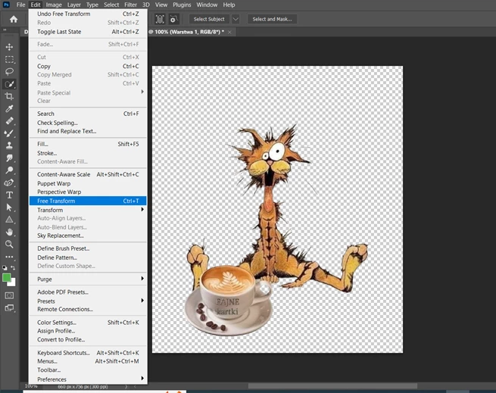Expand the Purge submenu

pos(142,279)
